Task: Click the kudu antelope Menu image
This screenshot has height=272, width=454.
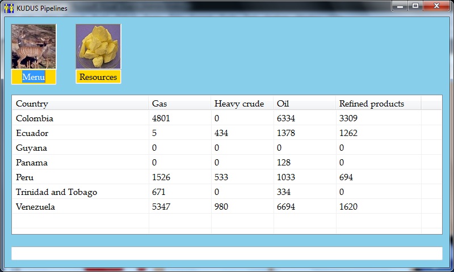Action: pyautogui.click(x=33, y=46)
